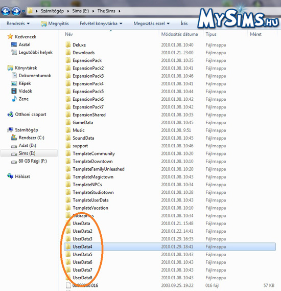Open 80 GB Régi (F:) drive

pyautogui.click(x=33, y=161)
